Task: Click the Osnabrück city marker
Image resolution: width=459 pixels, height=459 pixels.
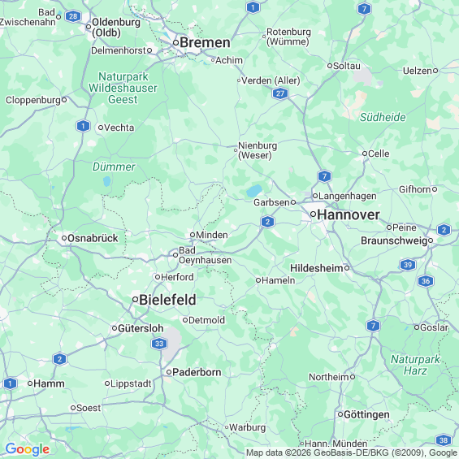Action: [64, 238]
